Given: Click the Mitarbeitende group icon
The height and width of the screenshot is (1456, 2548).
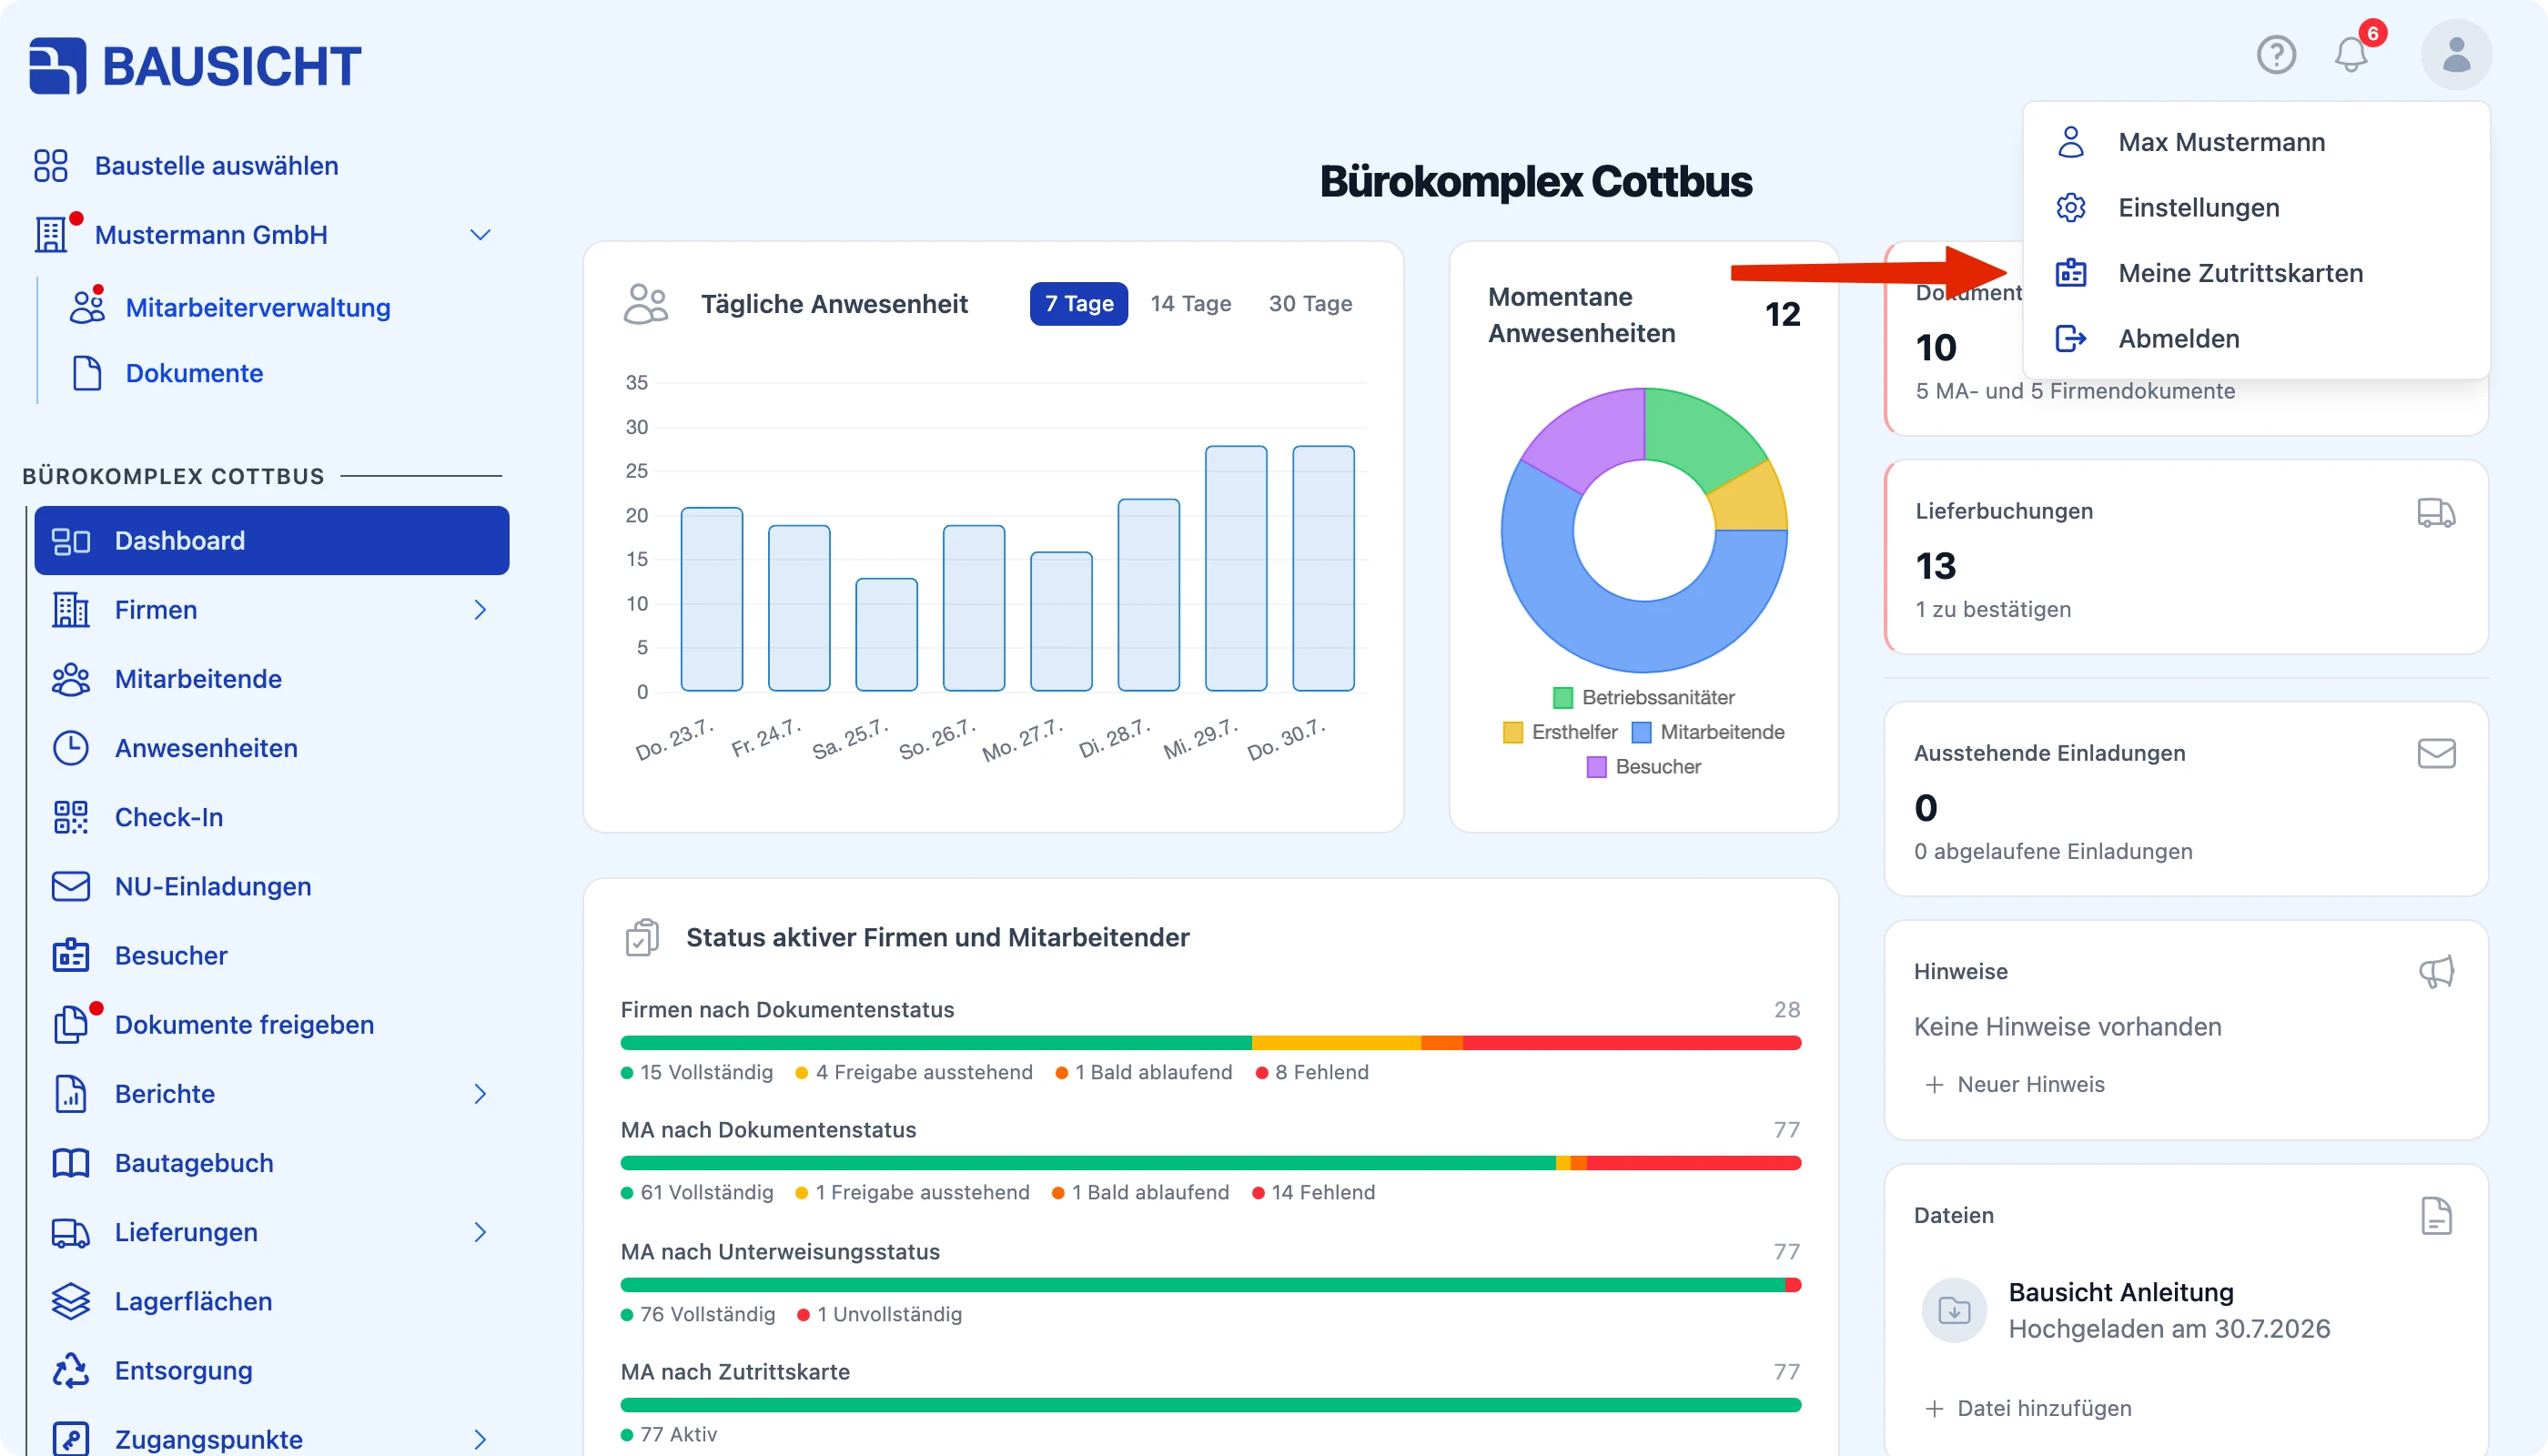Looking at the screenshot, I should click(x=71, y=679).
